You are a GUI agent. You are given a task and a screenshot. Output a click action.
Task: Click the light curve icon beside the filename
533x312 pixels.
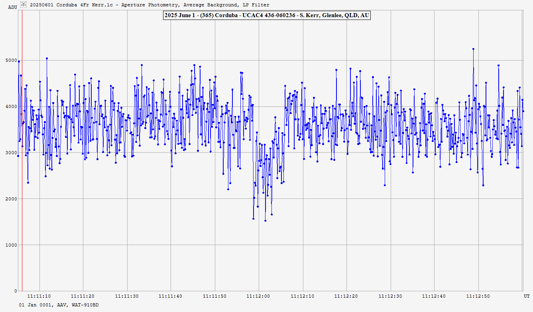(x=24, y=5)
